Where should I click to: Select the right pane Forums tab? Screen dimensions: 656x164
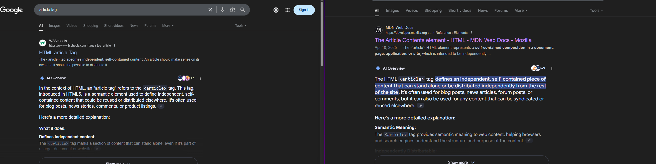(x=501, y=11)
